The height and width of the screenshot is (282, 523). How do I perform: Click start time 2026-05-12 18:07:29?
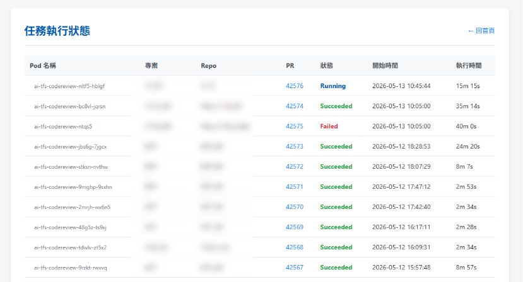pos(401,166)
